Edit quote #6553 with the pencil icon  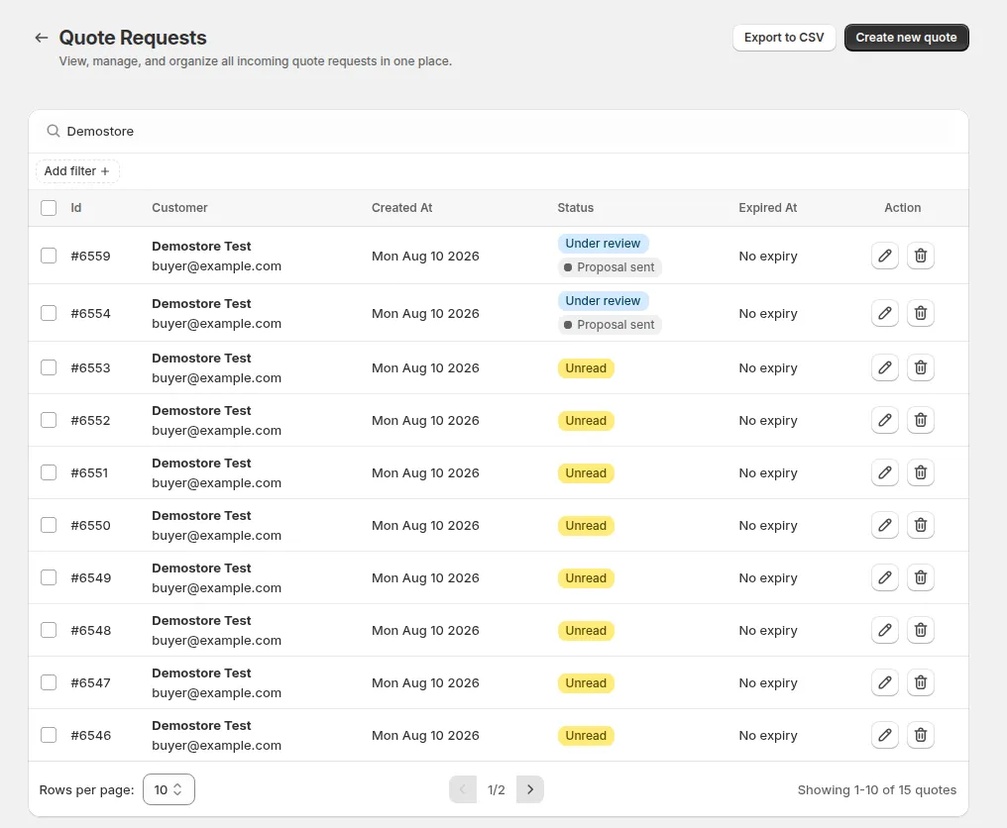pos(884,367)
